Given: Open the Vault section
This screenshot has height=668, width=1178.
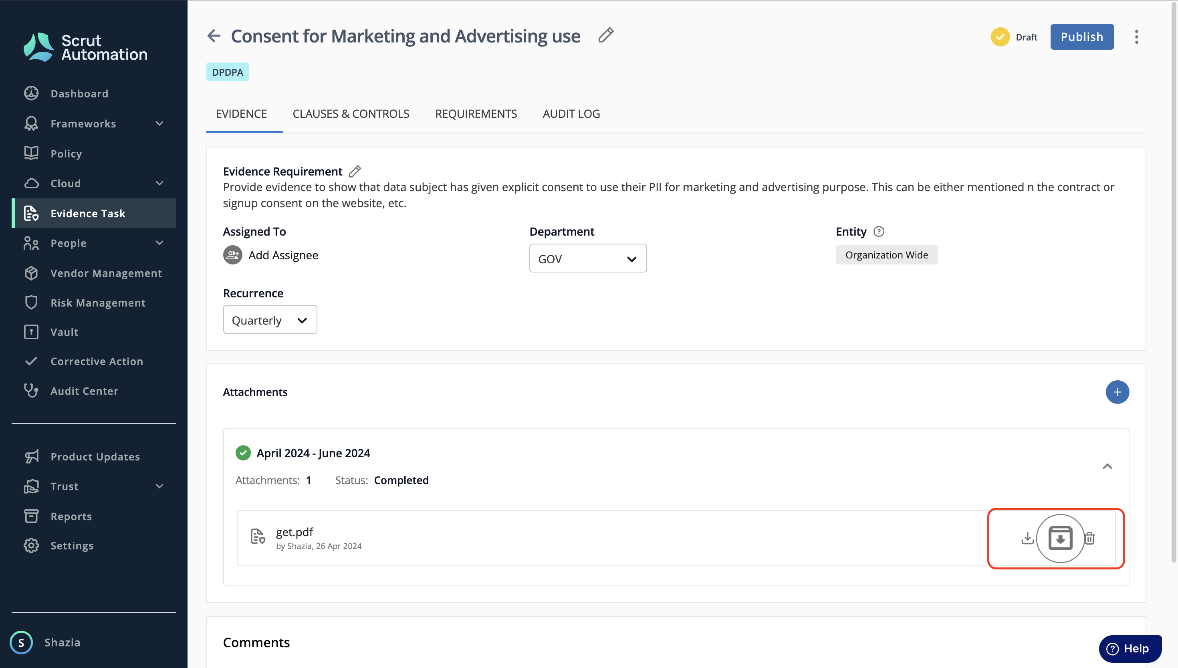Looking at the screenshot, I should tap(94, 332).
